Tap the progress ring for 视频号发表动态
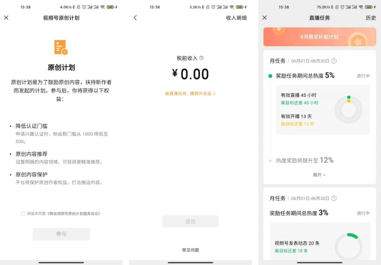 349,247
